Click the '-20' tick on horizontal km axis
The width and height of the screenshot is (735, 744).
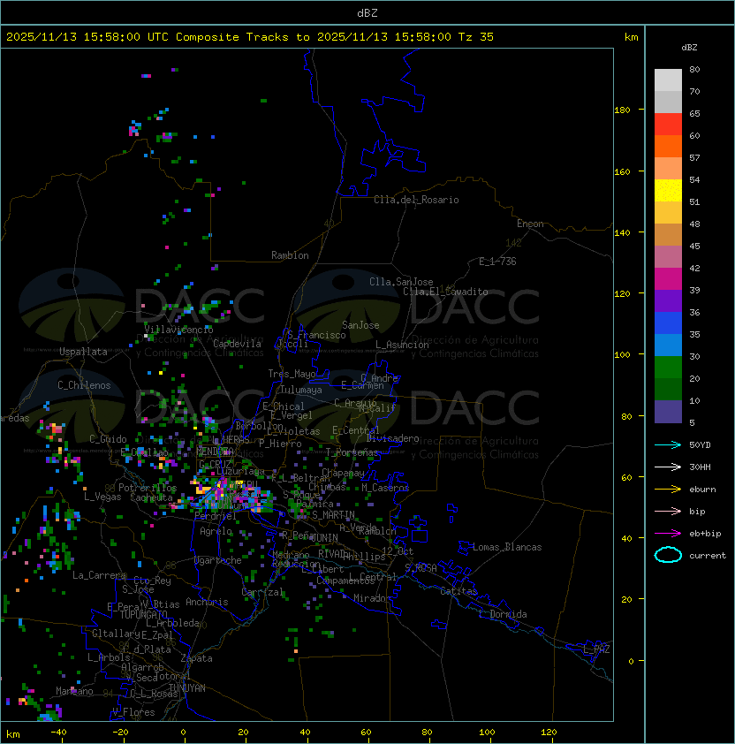120,733
